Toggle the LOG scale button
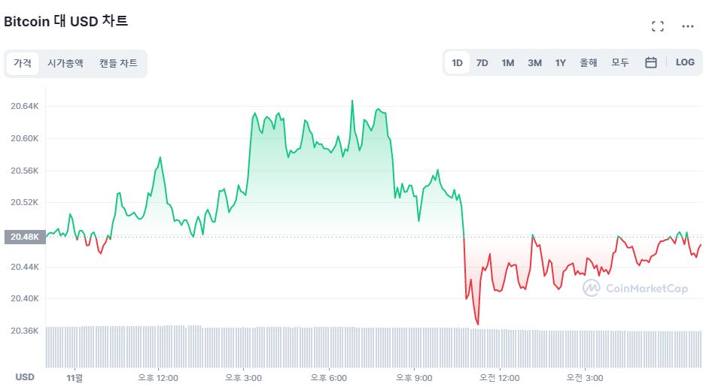 [685, 62]
